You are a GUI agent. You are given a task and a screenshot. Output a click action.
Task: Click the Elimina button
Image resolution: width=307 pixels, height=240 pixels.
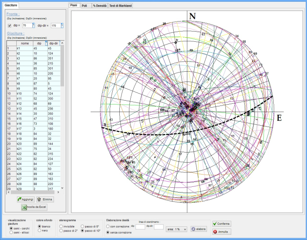45,200
